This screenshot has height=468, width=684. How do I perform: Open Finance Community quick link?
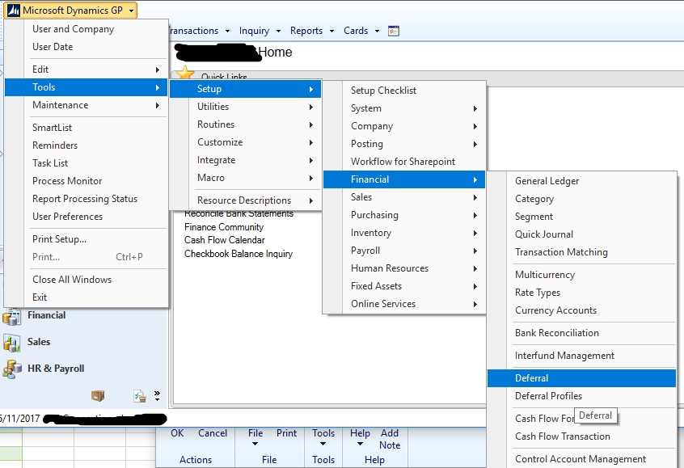224,227
